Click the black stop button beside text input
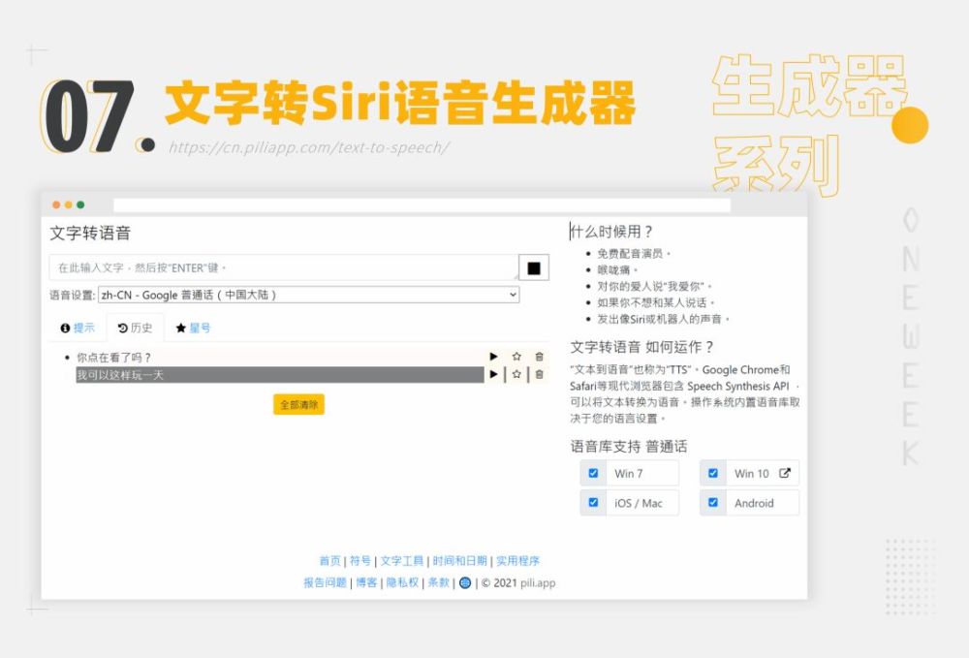Screen dimensions: 969x658 coord(534,268)
